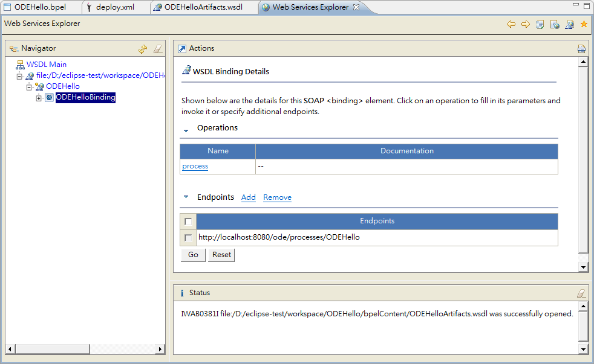594x364 pixels.
Task: Collapse the Operations section triangle
Action: point(186,130)
